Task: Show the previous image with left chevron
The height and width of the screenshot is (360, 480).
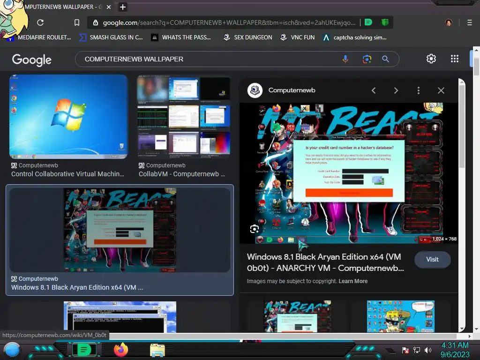Action: click(x=374, y=90)
